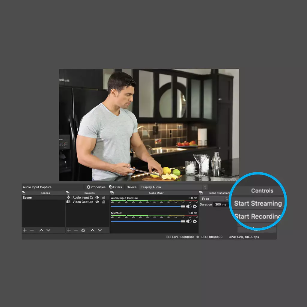This screenshot has height=307, width=307.
Task: Click the "Device" label in the source toolbar
Action: [131, 187]
